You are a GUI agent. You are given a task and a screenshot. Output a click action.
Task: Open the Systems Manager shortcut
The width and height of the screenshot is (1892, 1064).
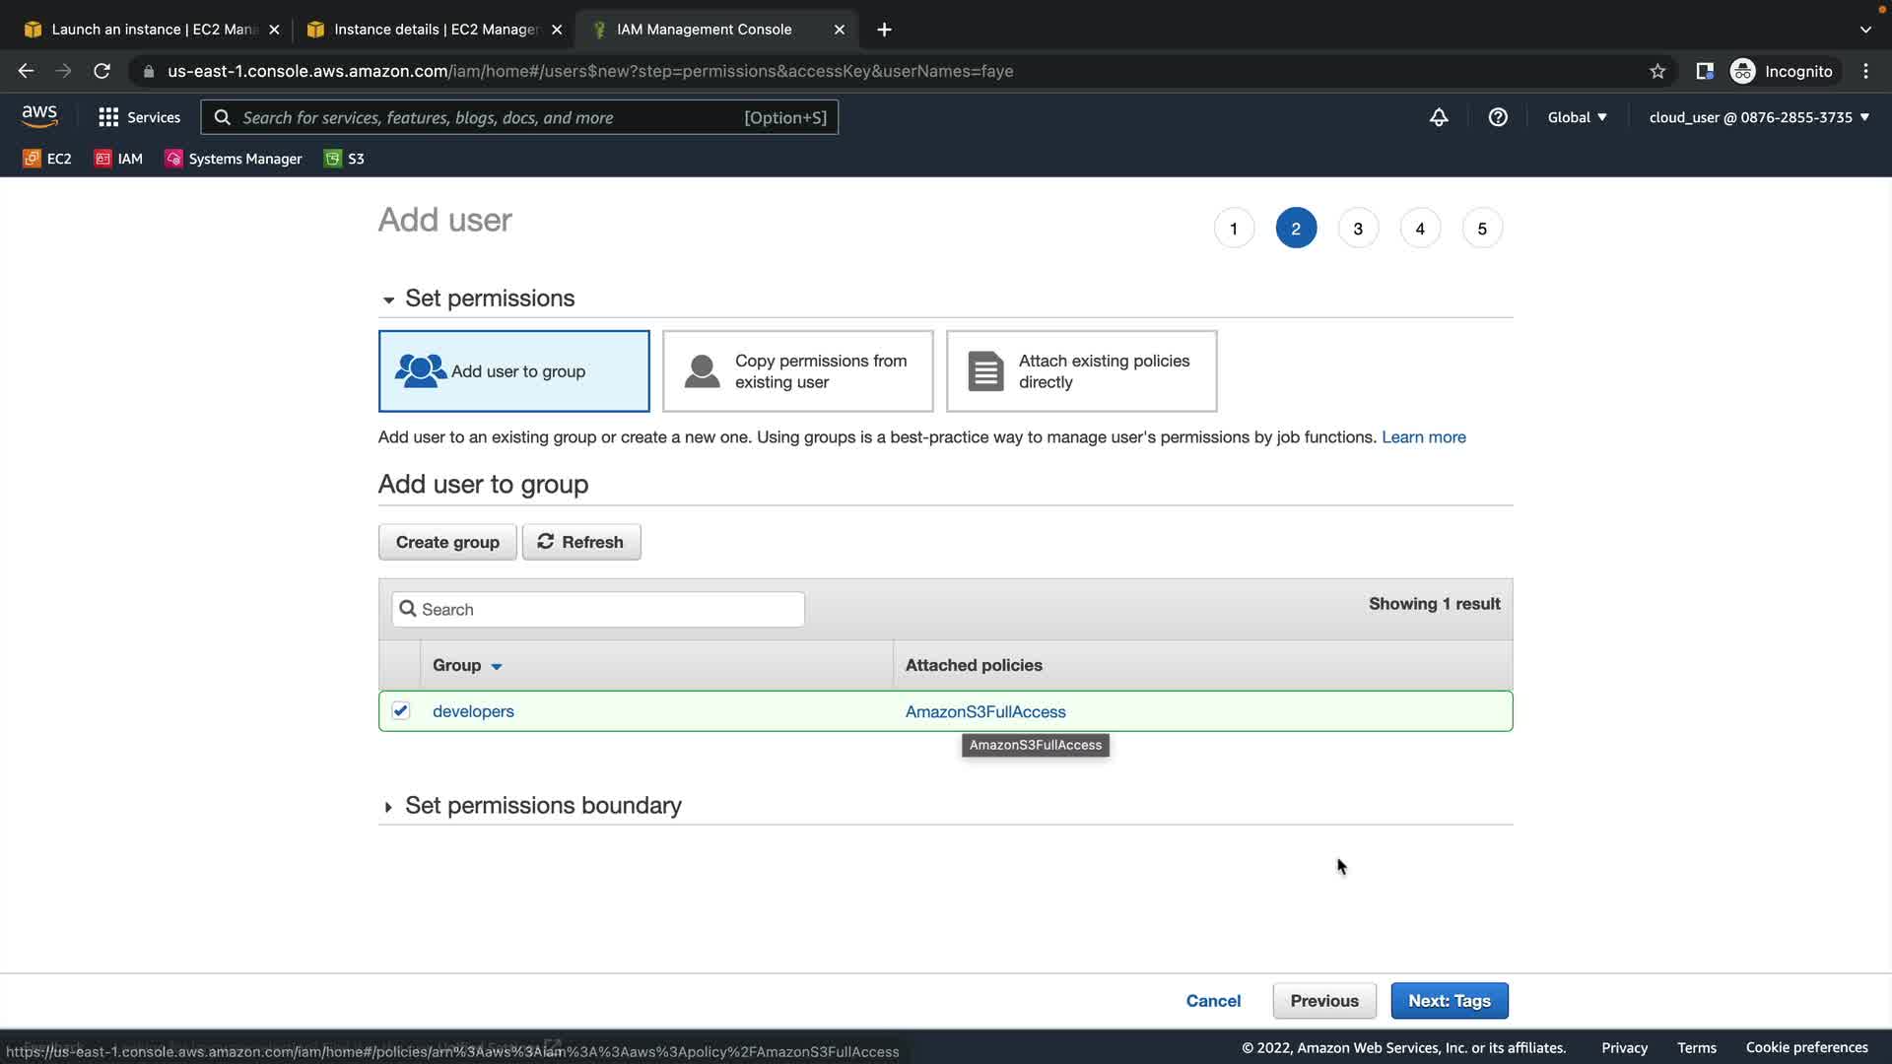234,159
